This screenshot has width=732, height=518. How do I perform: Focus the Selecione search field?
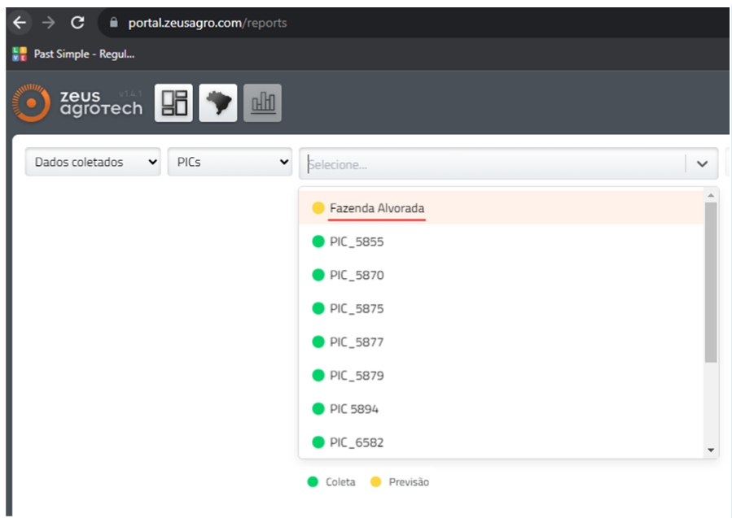coord(489,164)
